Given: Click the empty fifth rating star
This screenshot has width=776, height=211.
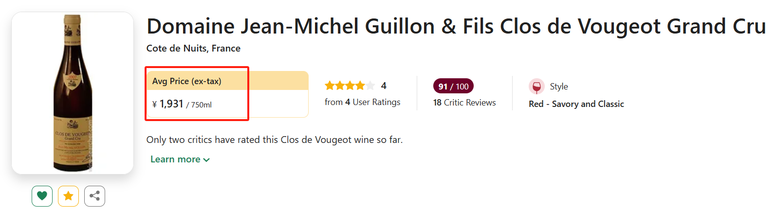Looking at the screenshot, I should tap(370, 86).
